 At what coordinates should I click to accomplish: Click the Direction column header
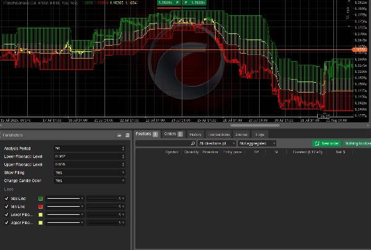210,152
